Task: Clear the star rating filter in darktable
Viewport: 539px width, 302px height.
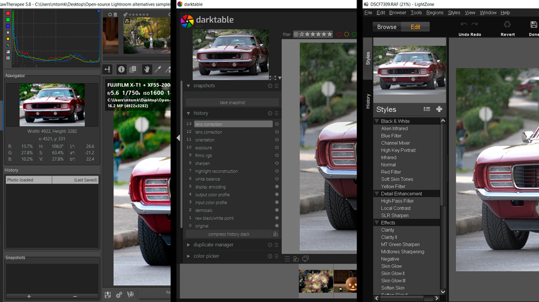Action: pyautogui.click(x=296, y=34)
